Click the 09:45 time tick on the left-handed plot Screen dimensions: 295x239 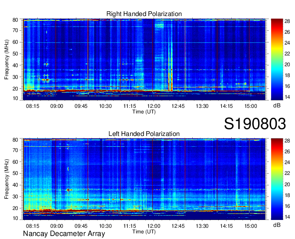tap(81, 226)
